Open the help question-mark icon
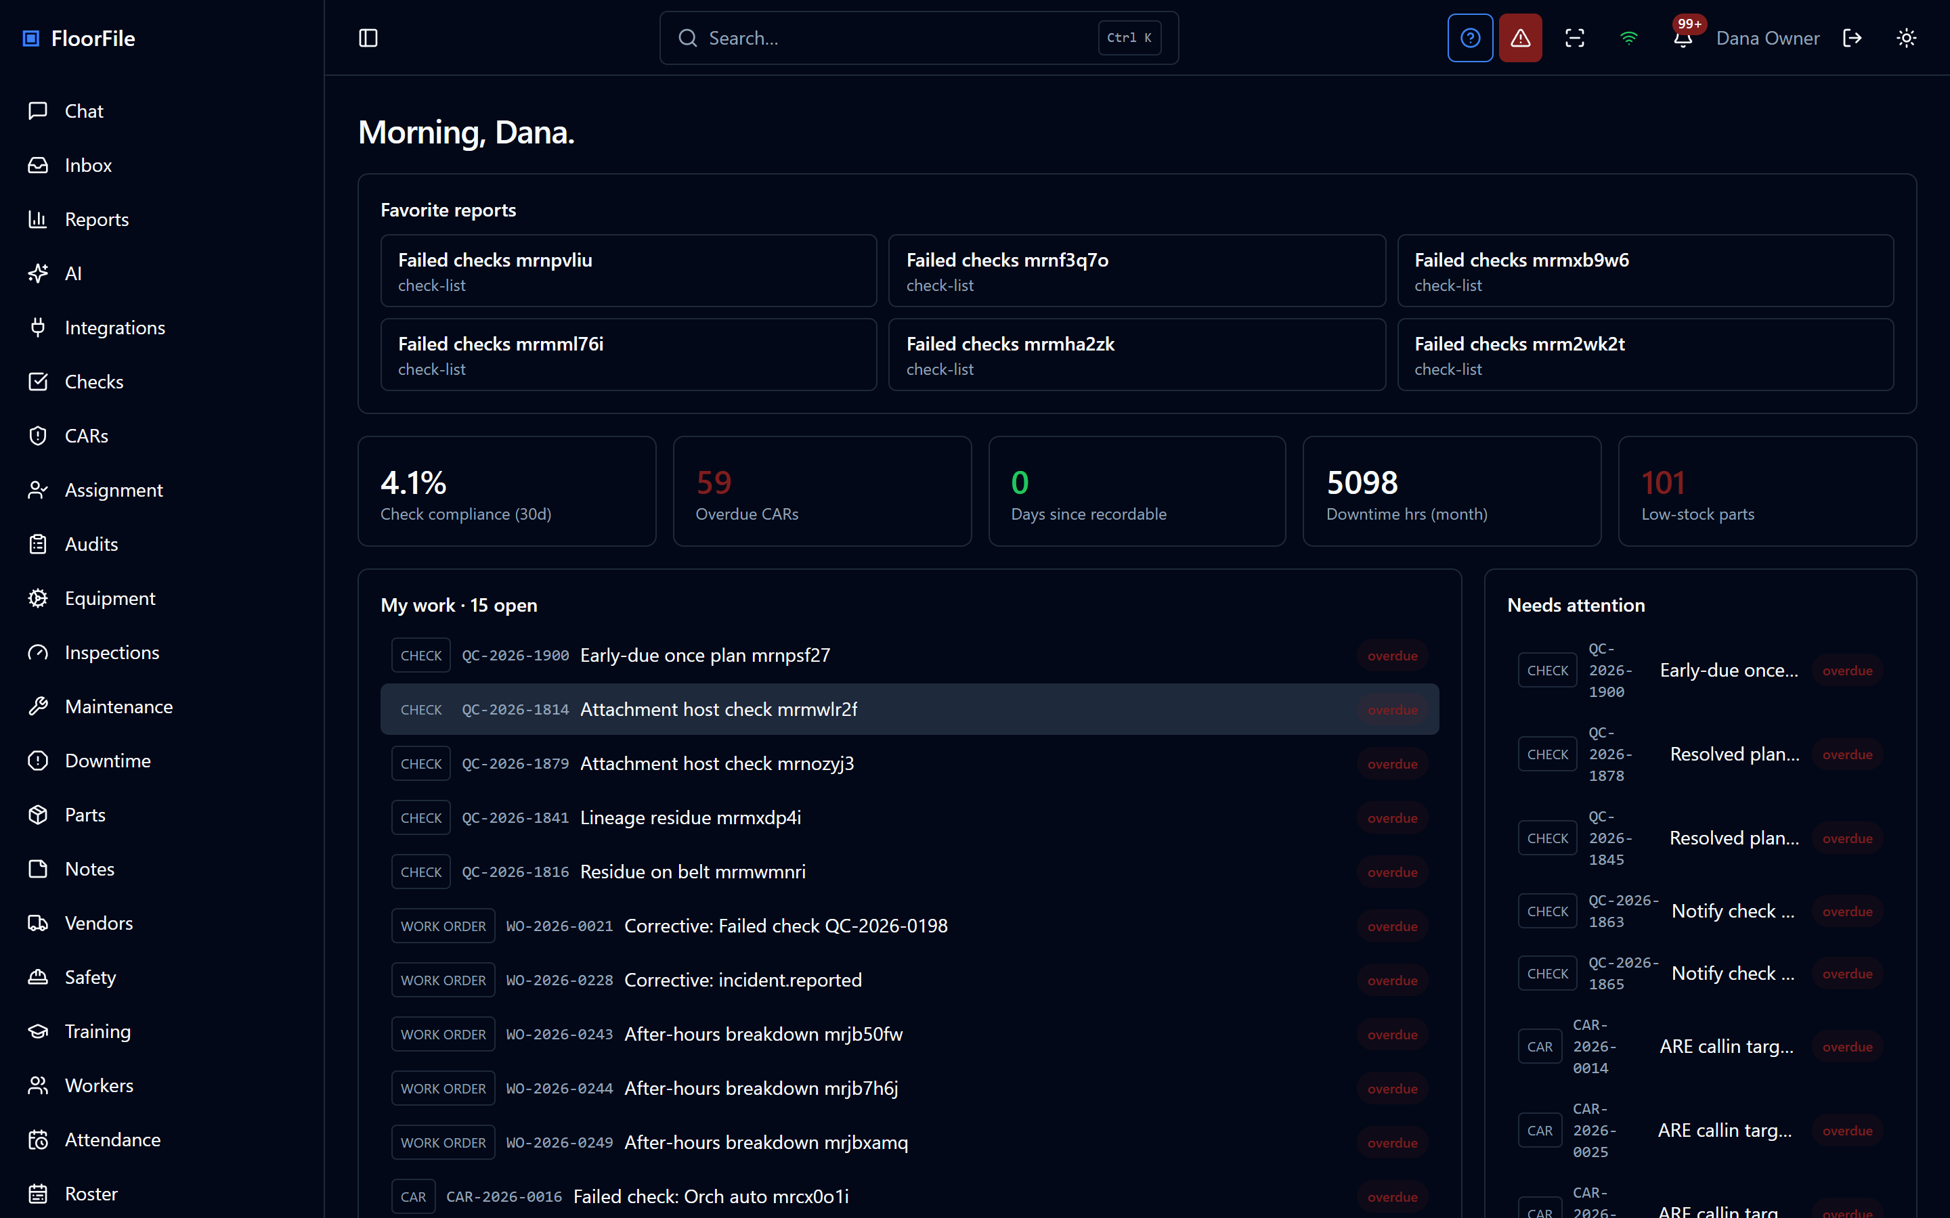The image size is (1950, 1218). tap(1470, 38)
